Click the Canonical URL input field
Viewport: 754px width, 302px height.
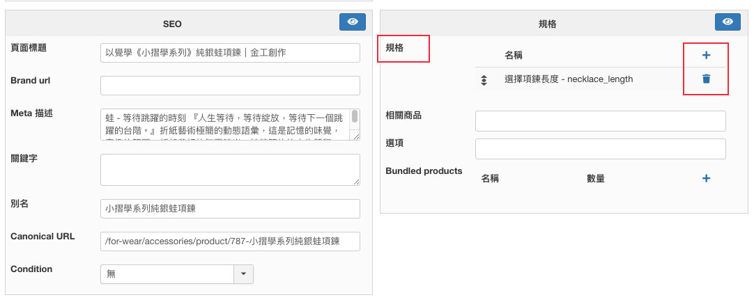pos(230,241)
